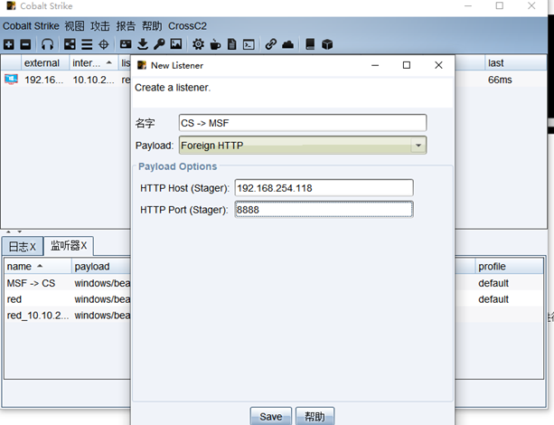Click the cloud manage web server icon
Screen dimensions: 554x425
click(287, 44)
